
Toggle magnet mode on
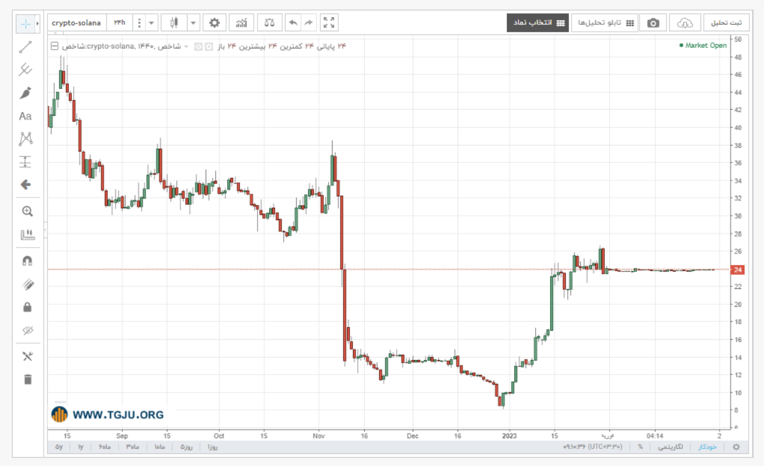(28, 261)
